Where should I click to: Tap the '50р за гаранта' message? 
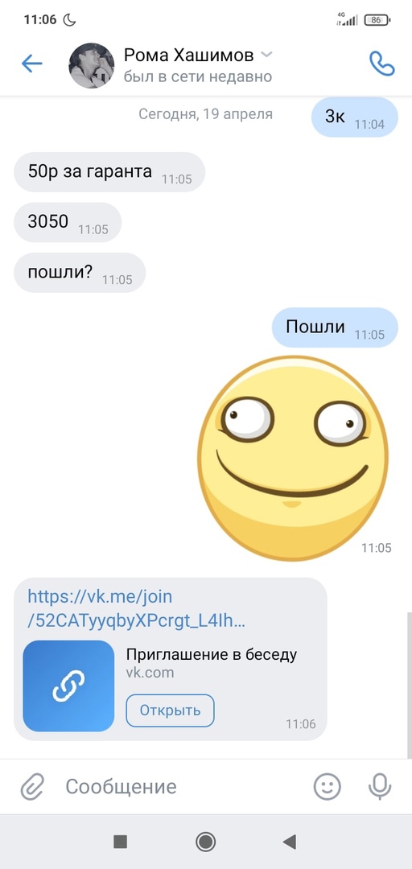tap(109, 172)
